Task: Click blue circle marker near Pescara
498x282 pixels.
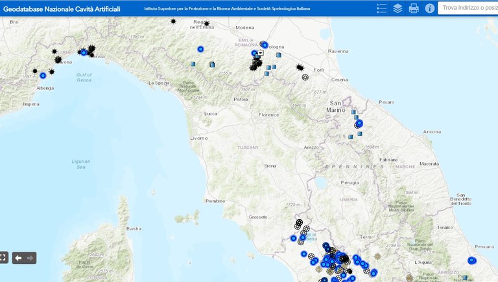Action: [471, 261]
